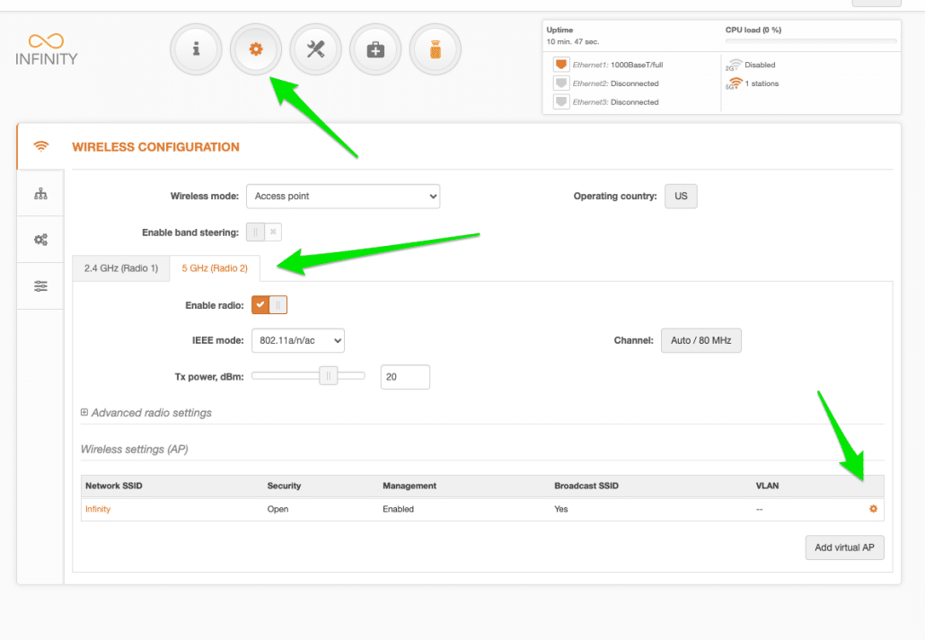
Task: Toggle the Enable radio switch
Action: click(269, 305)
